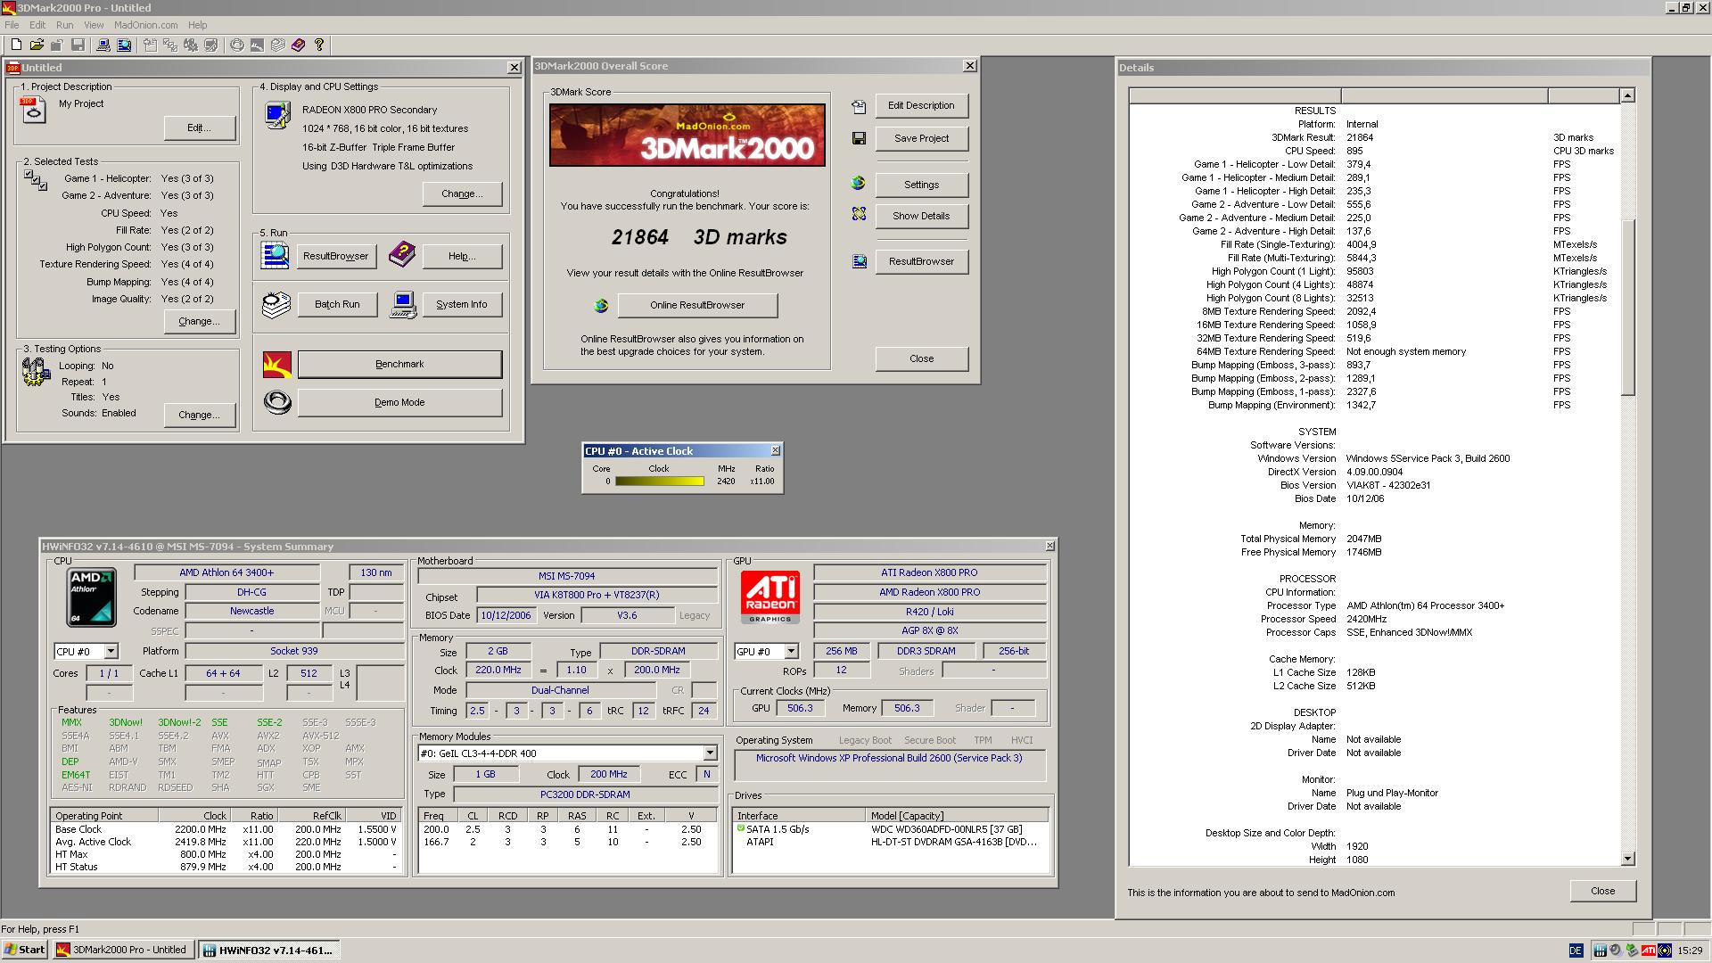The height and width of the screenshot is (963, 1712).
Task: Click the yellow question mark toolbar icon
Action: [319, 45]
